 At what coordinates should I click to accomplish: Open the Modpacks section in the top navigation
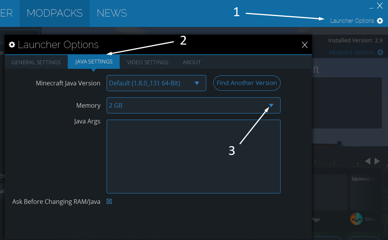click(x=55, y=13)
